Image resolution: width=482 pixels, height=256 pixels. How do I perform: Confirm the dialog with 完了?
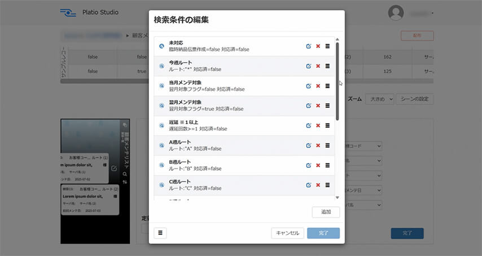(323, 233)
